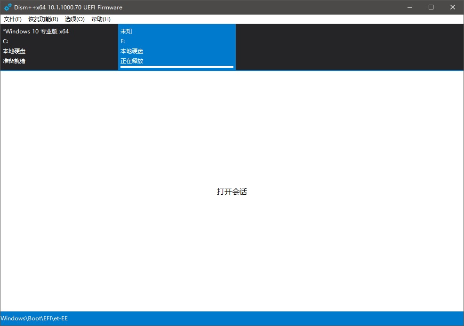Open the 文件(F) menu
This screenshot has width=464, height=326.
pyautogui.click(x=12, y=19)
